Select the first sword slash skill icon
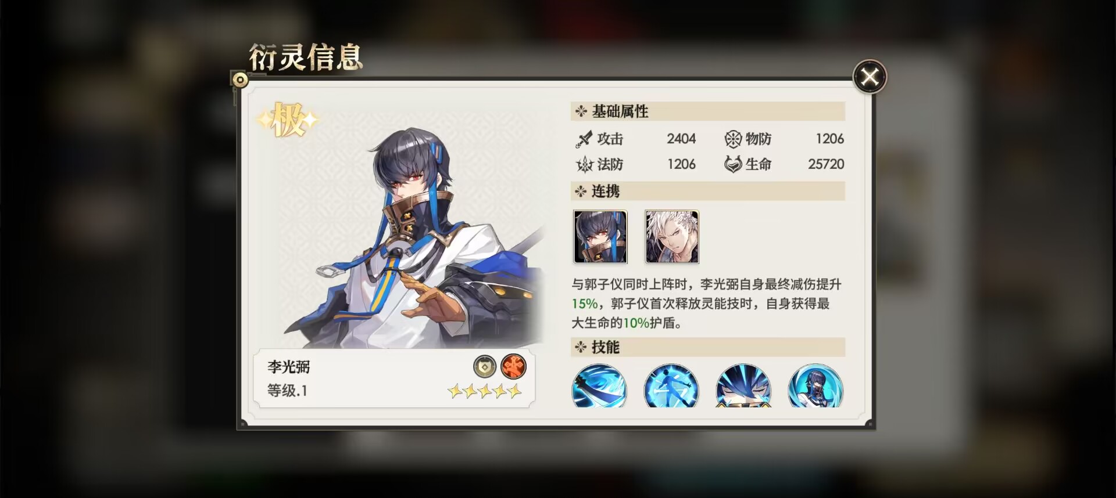The image size is (1116, 498). (599, 386)
